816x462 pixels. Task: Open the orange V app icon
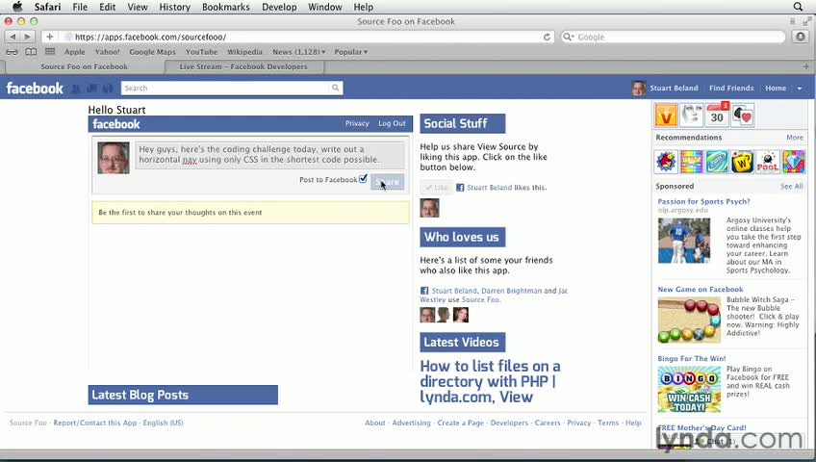[666, 115]
